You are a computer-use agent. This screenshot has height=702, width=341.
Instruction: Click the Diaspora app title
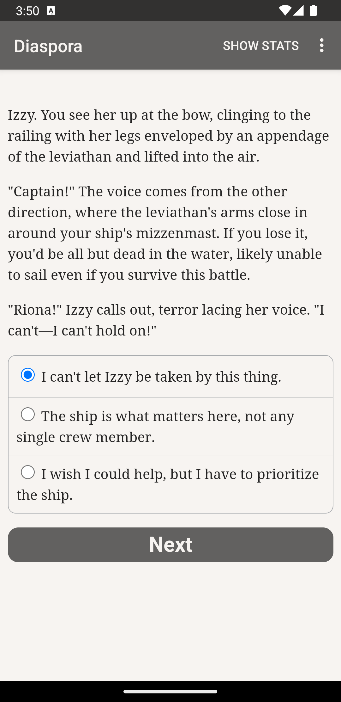[48, 46]
